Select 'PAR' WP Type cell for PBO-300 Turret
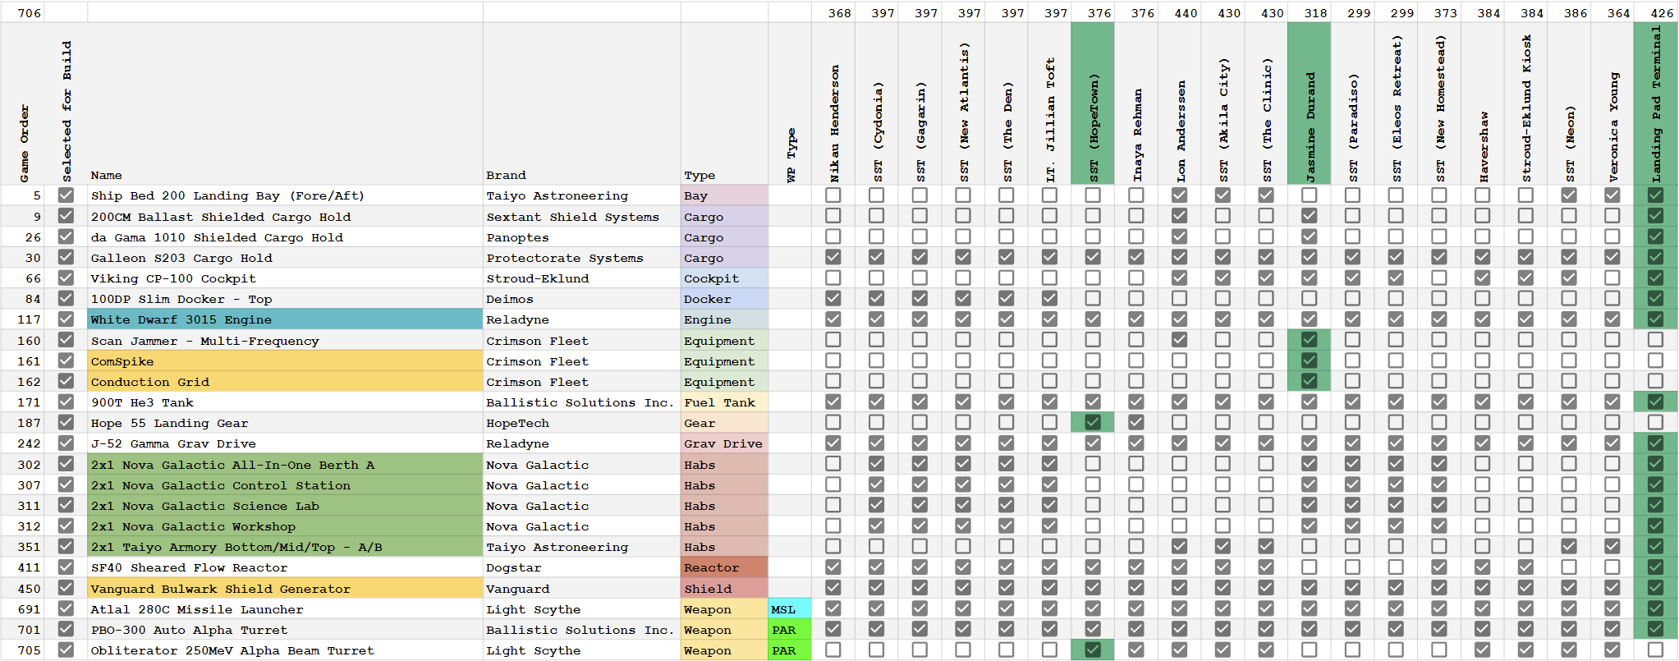This screenshot has height=661, width=1679. 790,629
